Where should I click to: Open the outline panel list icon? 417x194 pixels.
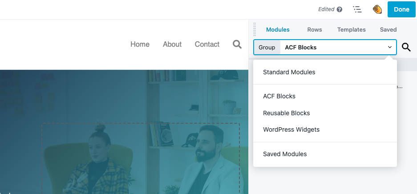357,9
